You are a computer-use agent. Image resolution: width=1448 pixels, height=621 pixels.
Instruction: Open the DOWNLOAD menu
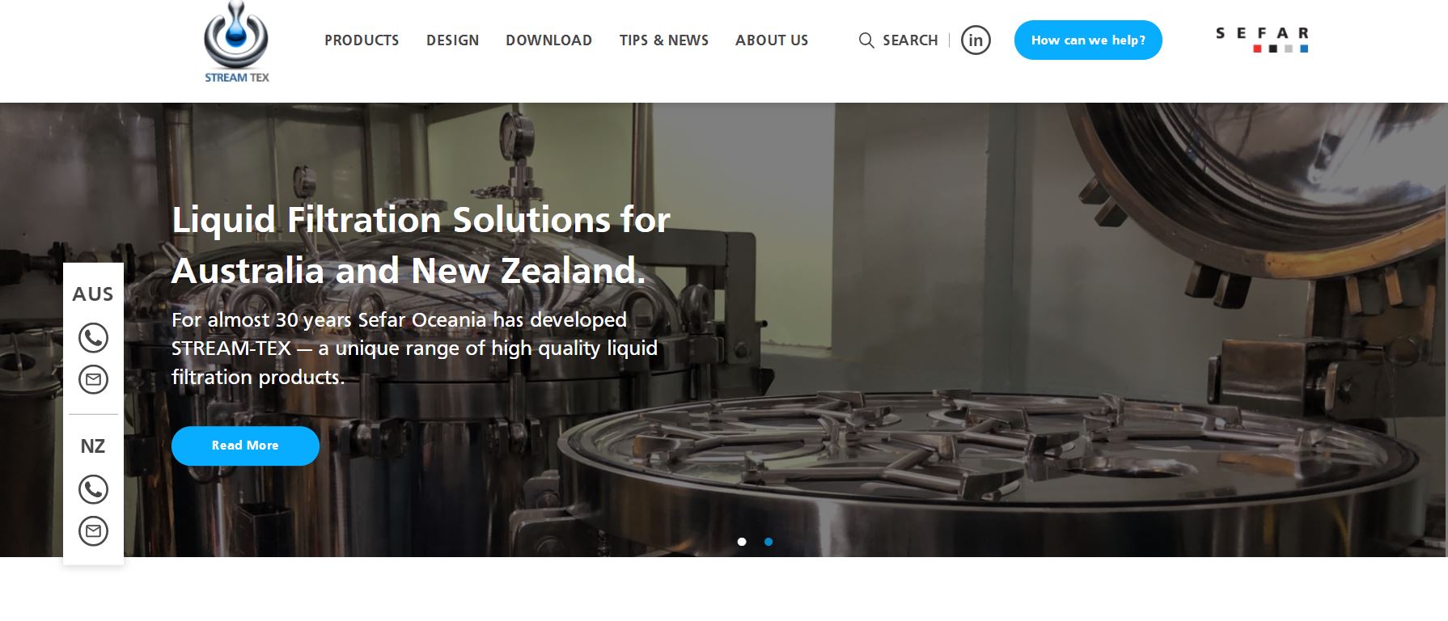pos(548,40)
